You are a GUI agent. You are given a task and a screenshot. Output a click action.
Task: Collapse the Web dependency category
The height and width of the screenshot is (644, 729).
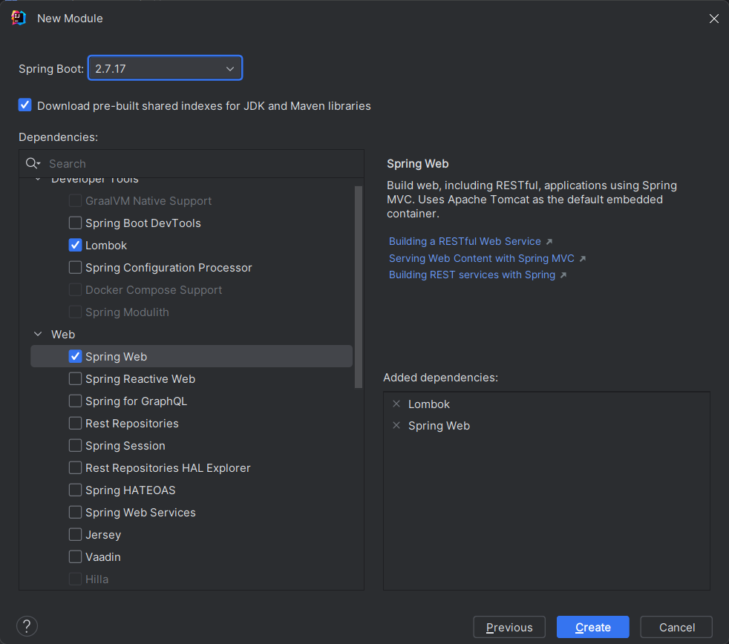[39, 335]
